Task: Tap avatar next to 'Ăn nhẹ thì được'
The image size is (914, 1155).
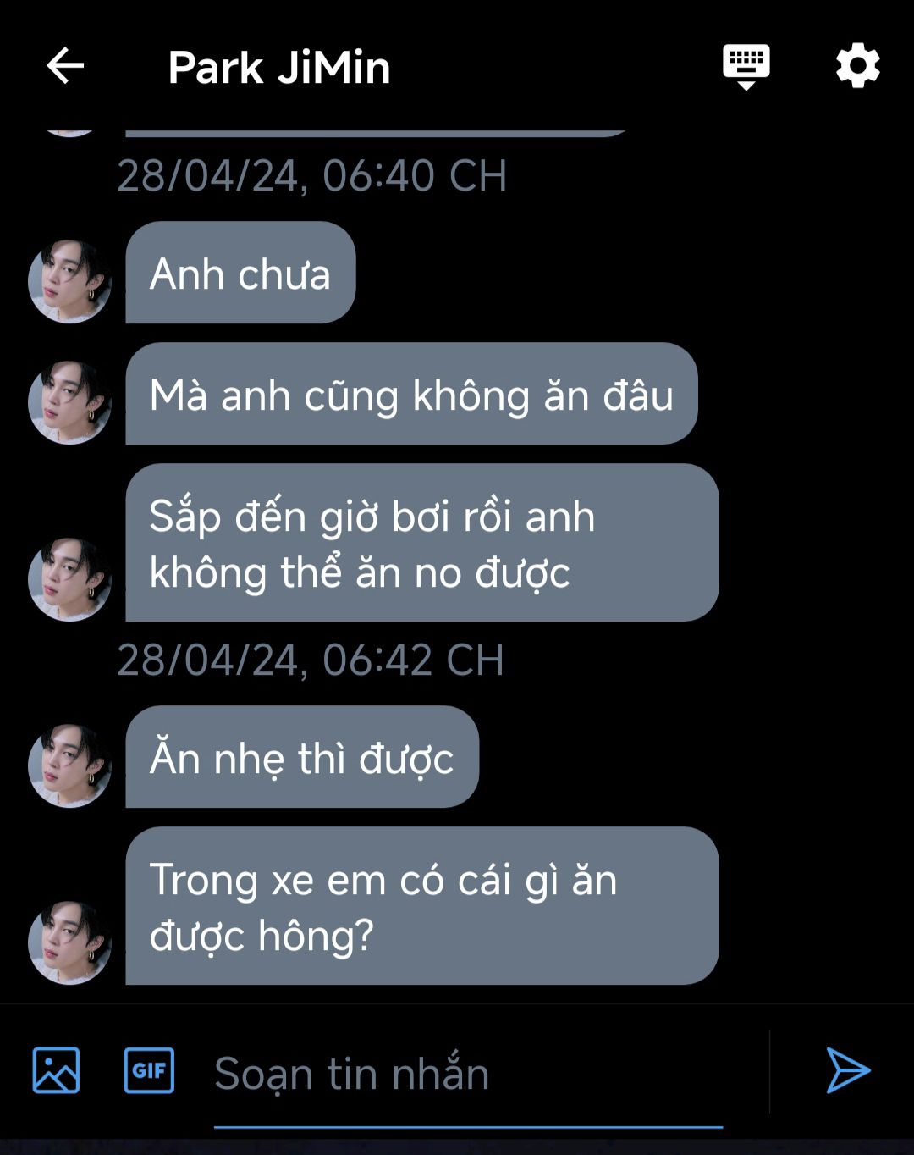Action: coord(70,765)
